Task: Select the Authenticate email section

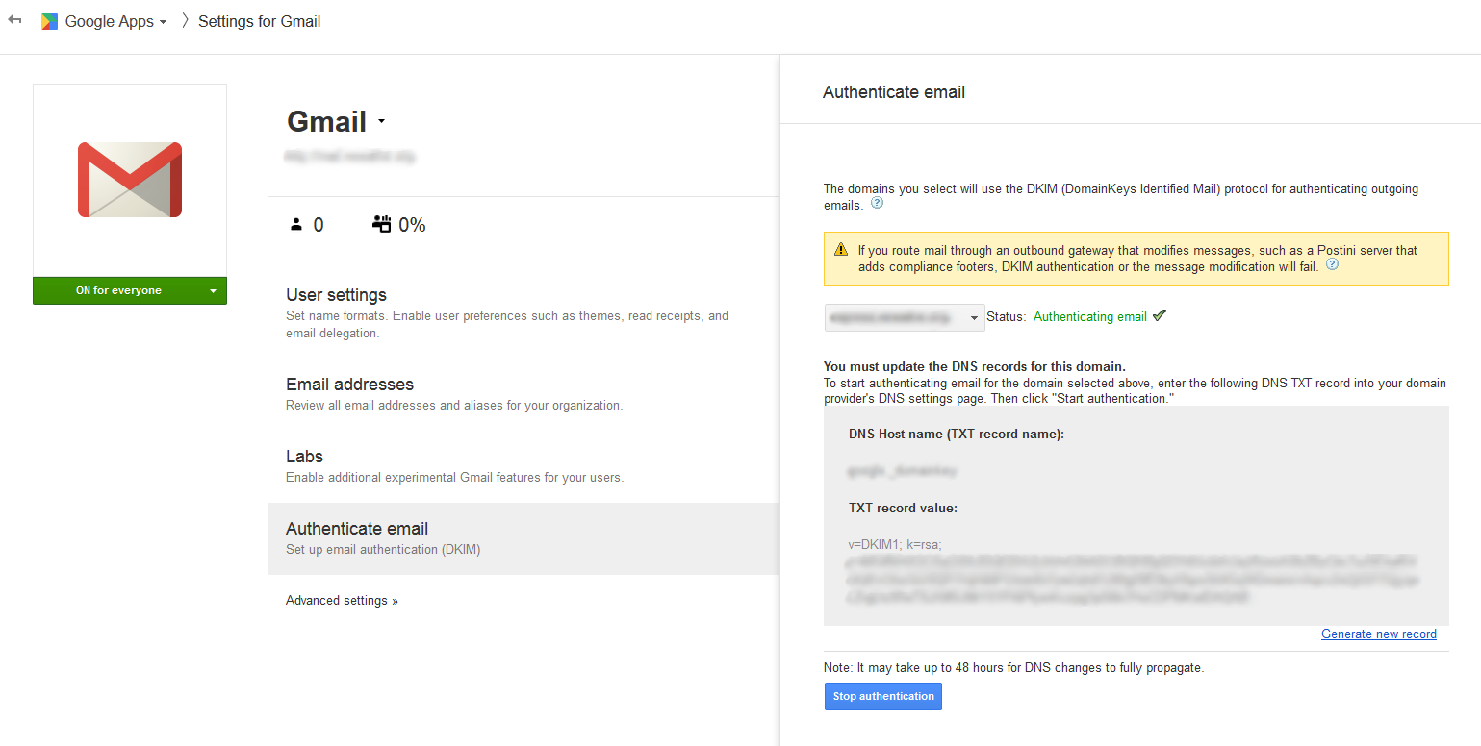Action: point(523,538)
